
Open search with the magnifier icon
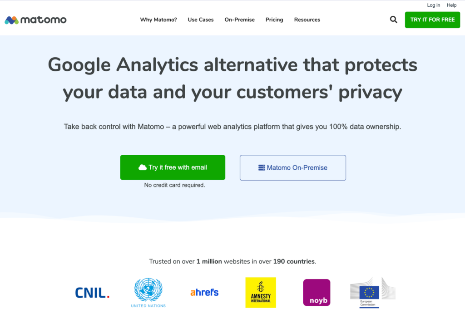coord(394,20)
